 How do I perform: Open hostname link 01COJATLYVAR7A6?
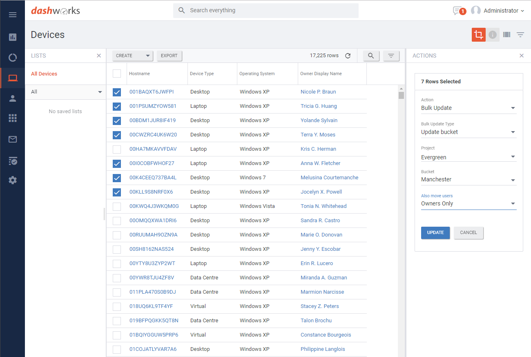click(x=153, y=349)
